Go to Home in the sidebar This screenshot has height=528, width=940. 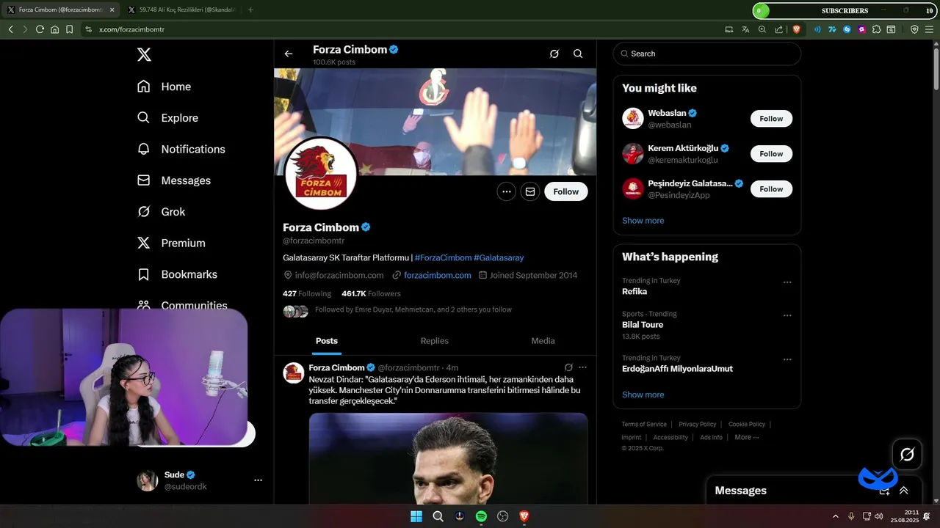tap(164, 87)
